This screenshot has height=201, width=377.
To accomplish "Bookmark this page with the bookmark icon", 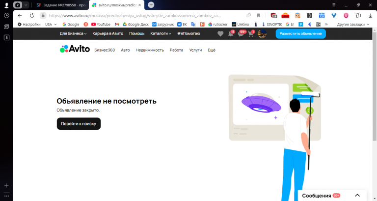I will pos(259,15).
